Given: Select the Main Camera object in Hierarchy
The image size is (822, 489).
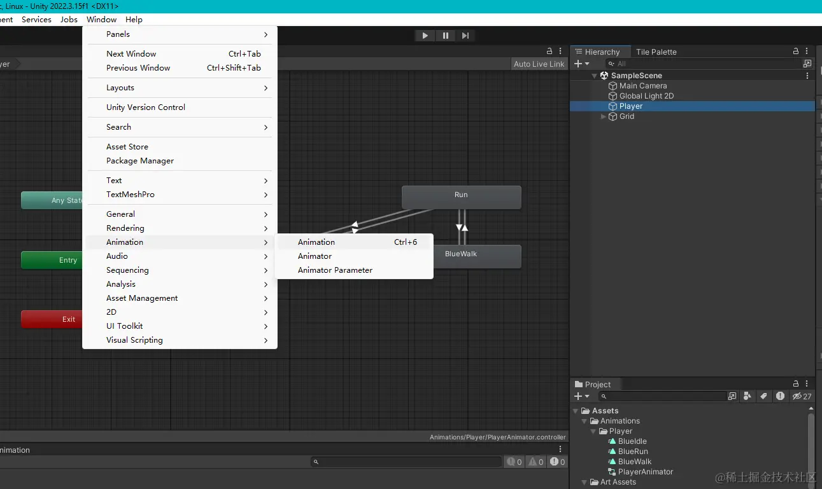Looking at the screenshot, I should tap(643, 86).
